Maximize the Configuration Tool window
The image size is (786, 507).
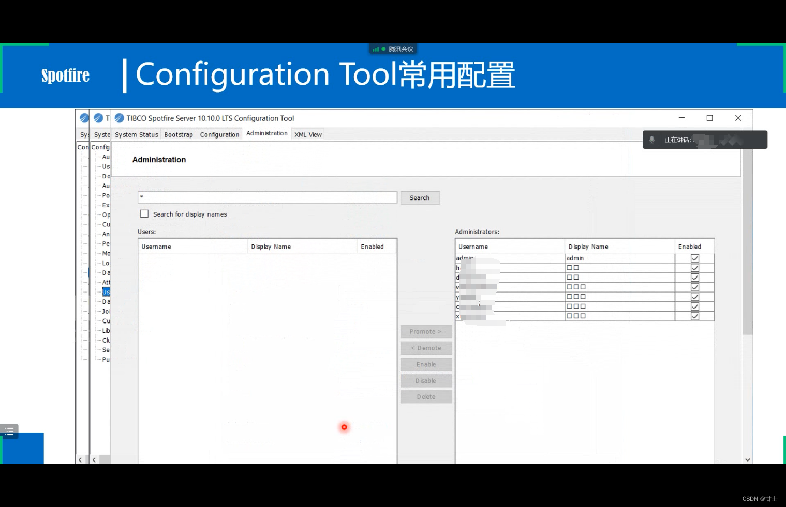coord(710,118)
